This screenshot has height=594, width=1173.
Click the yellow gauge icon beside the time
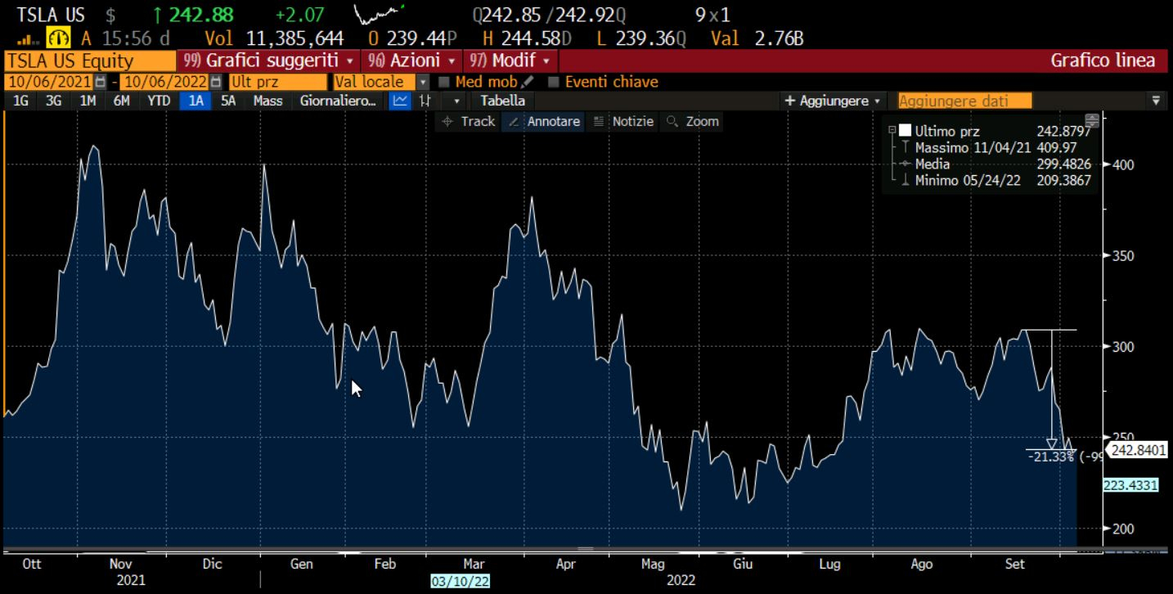coord(58,38)
